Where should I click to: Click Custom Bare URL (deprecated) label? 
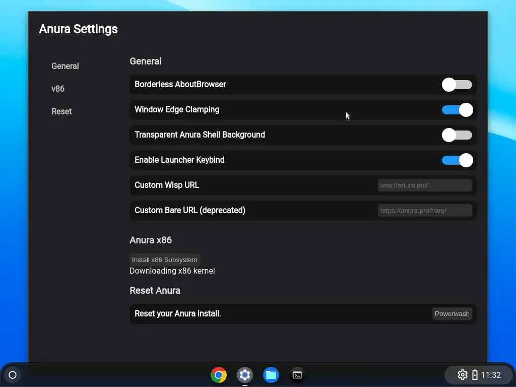[190, 210]
